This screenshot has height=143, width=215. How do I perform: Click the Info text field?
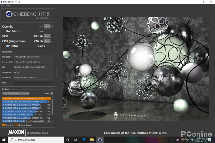click(34, 83)
